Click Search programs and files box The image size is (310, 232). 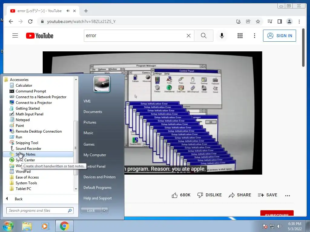[40, 211]
